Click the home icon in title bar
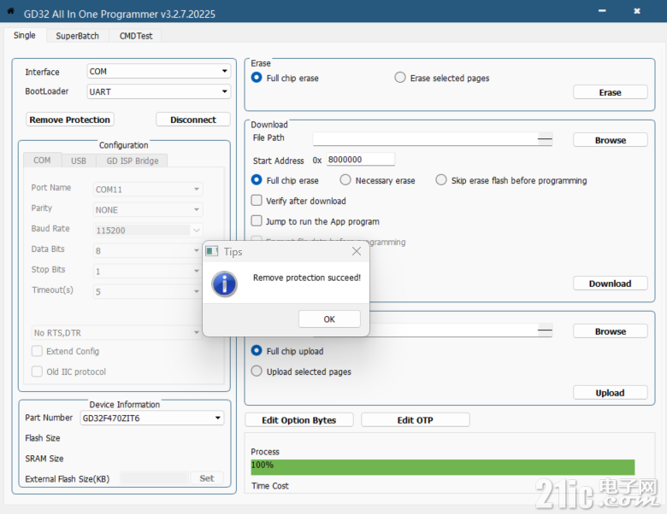Image resolution: width=667 pixels, height=515 pixels. (x=10, y=11)
